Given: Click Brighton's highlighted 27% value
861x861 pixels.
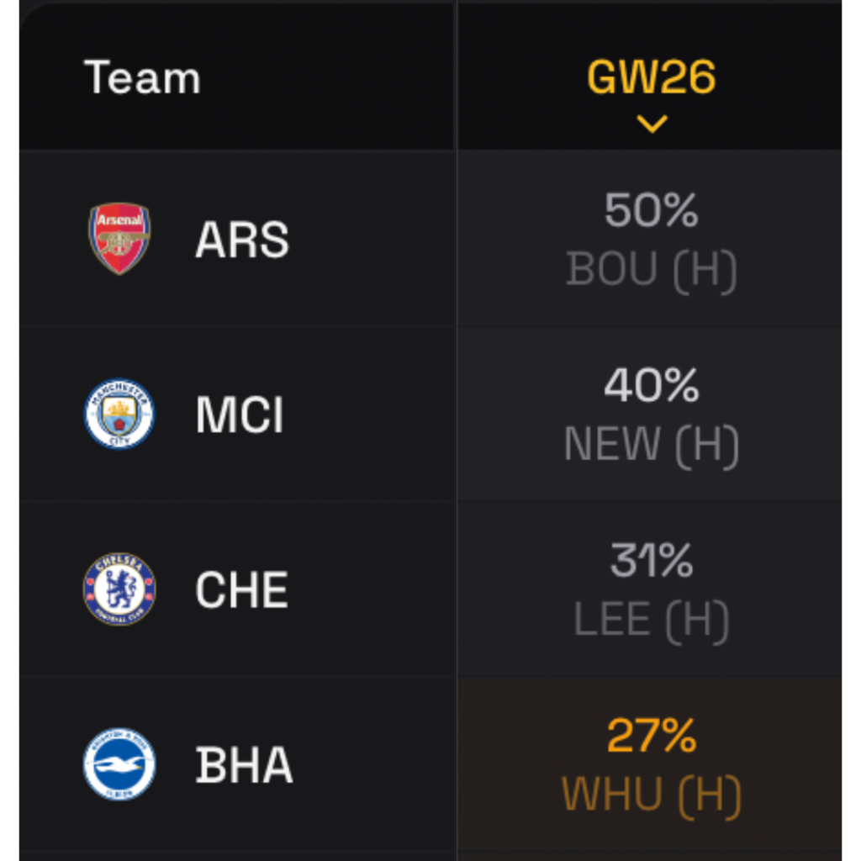Looking at the screenshot, I should (x=650, y=736).
